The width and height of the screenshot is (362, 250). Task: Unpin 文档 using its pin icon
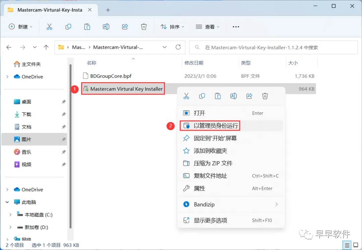64,127
